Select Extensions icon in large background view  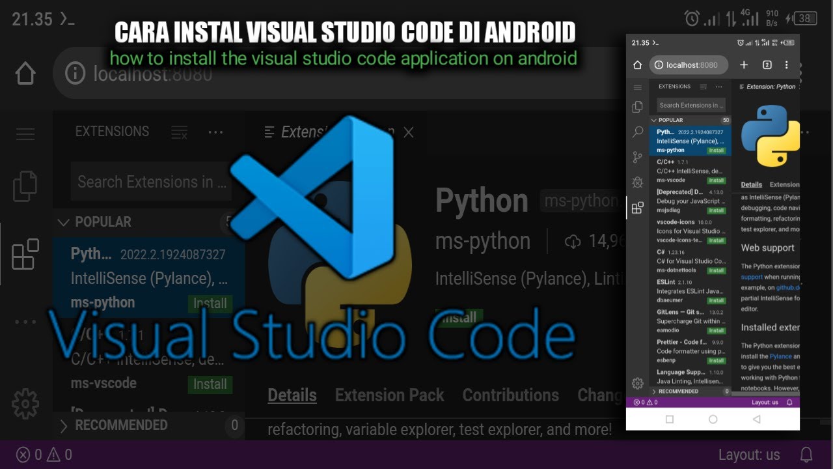click(x=25, y=254)
